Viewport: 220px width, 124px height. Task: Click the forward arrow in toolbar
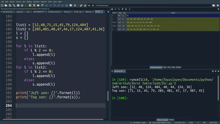click(x=93, y=6)
